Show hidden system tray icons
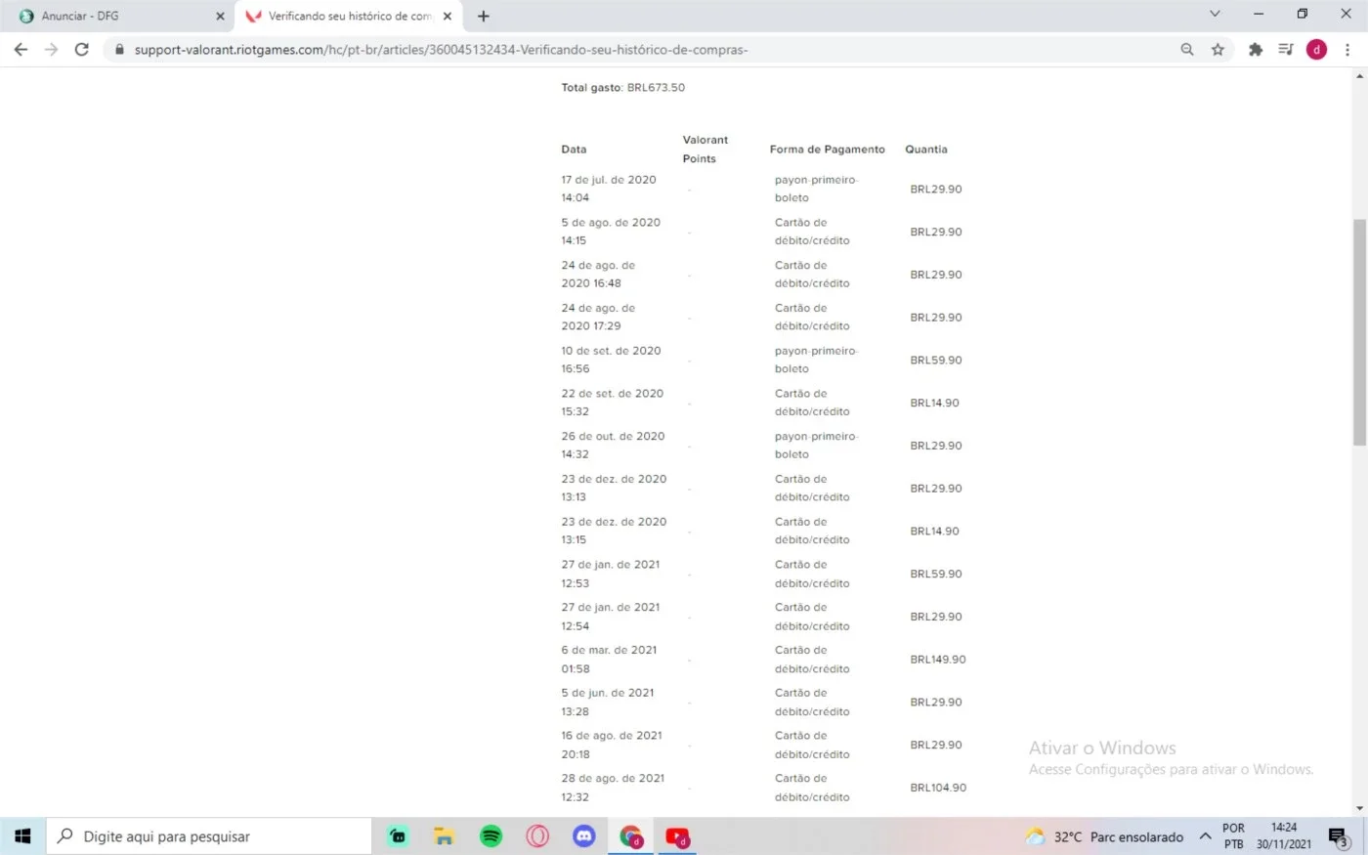The image size is (1368, 855). [x=1205, y=836]
